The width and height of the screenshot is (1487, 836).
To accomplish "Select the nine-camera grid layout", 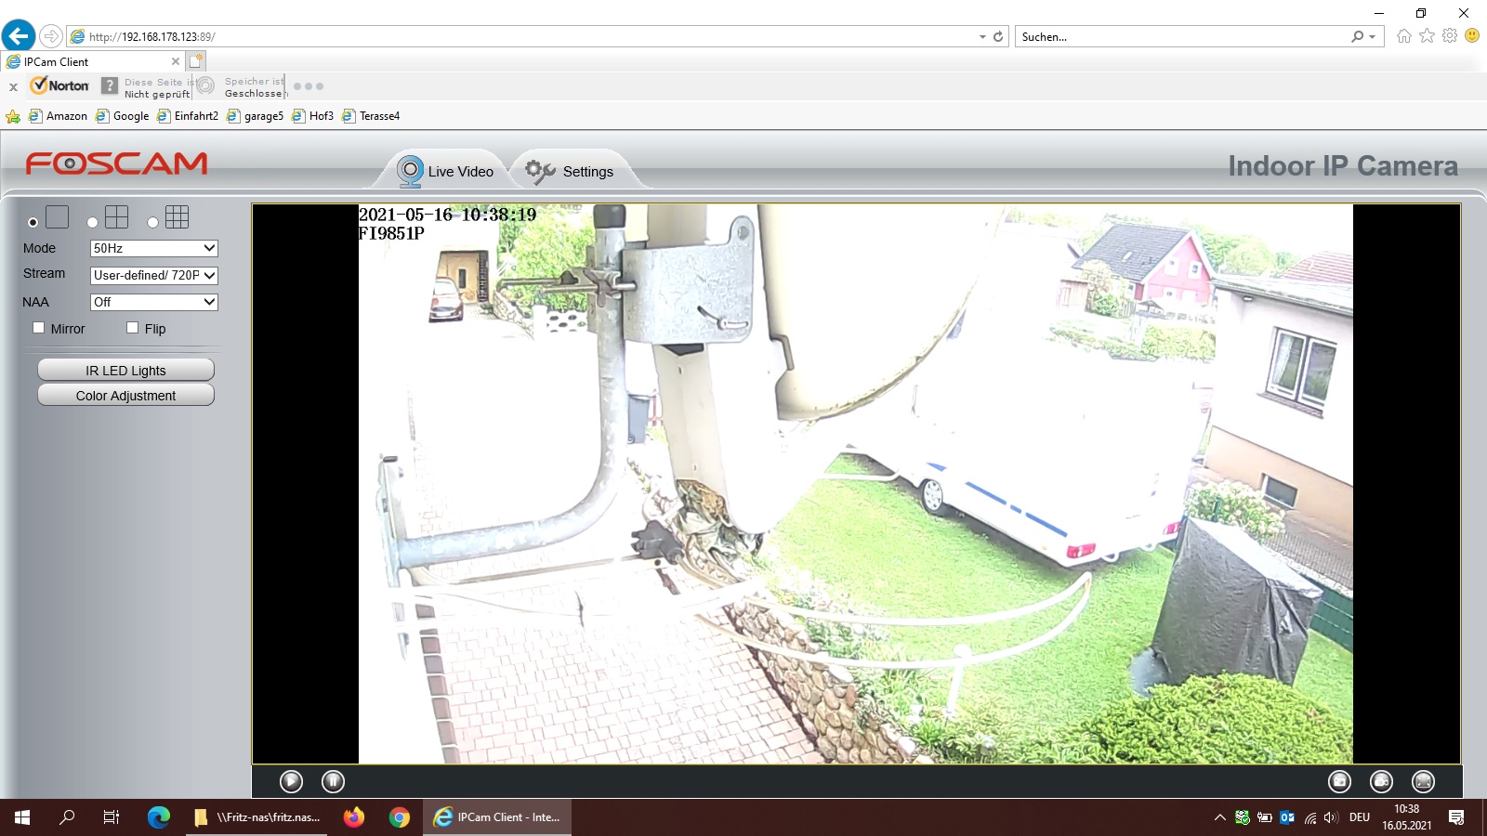I will click(153, 222).
